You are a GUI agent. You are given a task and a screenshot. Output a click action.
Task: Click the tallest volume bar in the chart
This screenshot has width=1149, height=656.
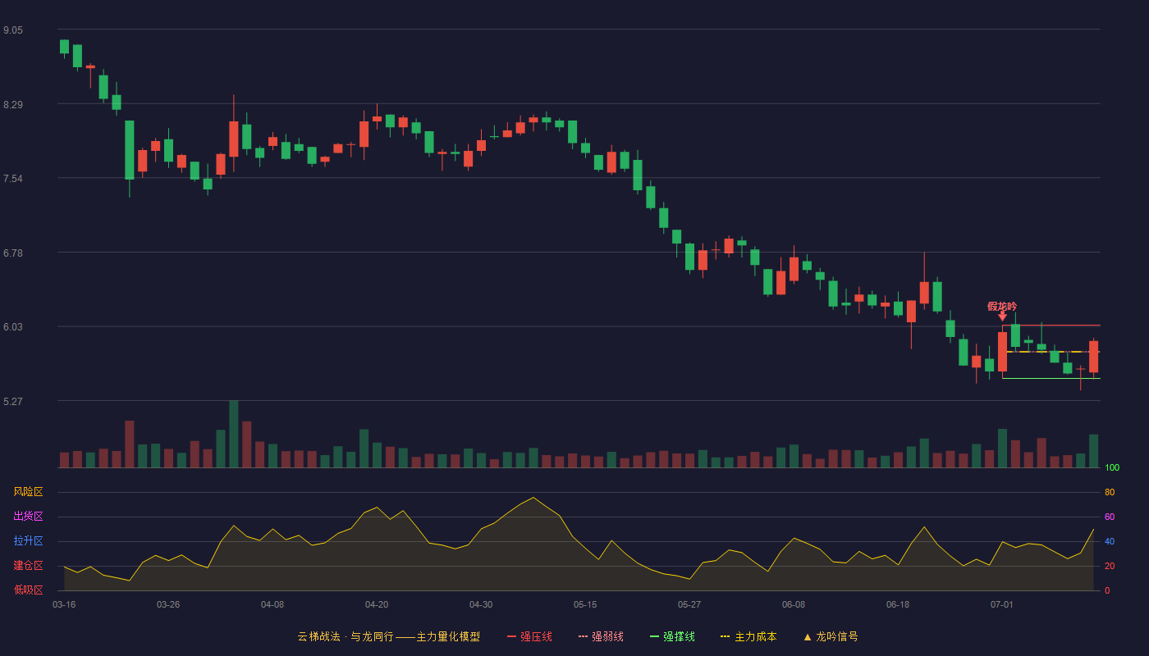coord(234,434)
